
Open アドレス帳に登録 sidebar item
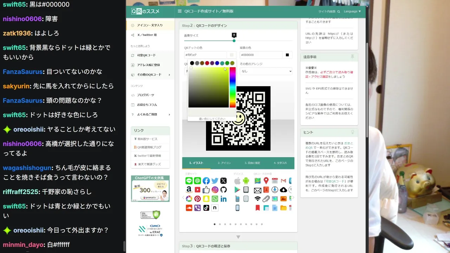point(150,65)
